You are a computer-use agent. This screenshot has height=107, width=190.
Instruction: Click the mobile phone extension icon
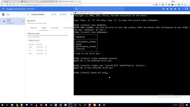[x=166, y=5]
